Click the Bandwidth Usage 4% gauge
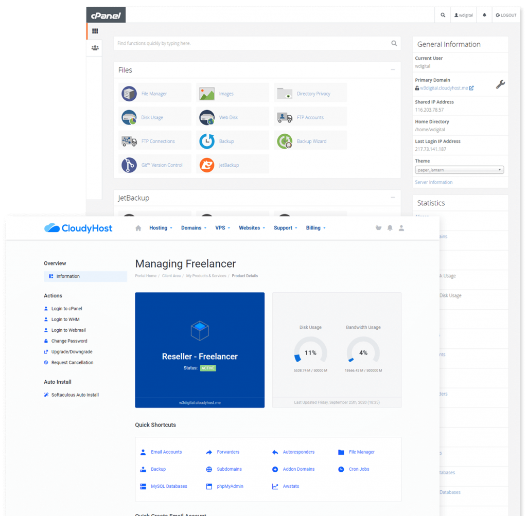 click(x=363, y=350)
